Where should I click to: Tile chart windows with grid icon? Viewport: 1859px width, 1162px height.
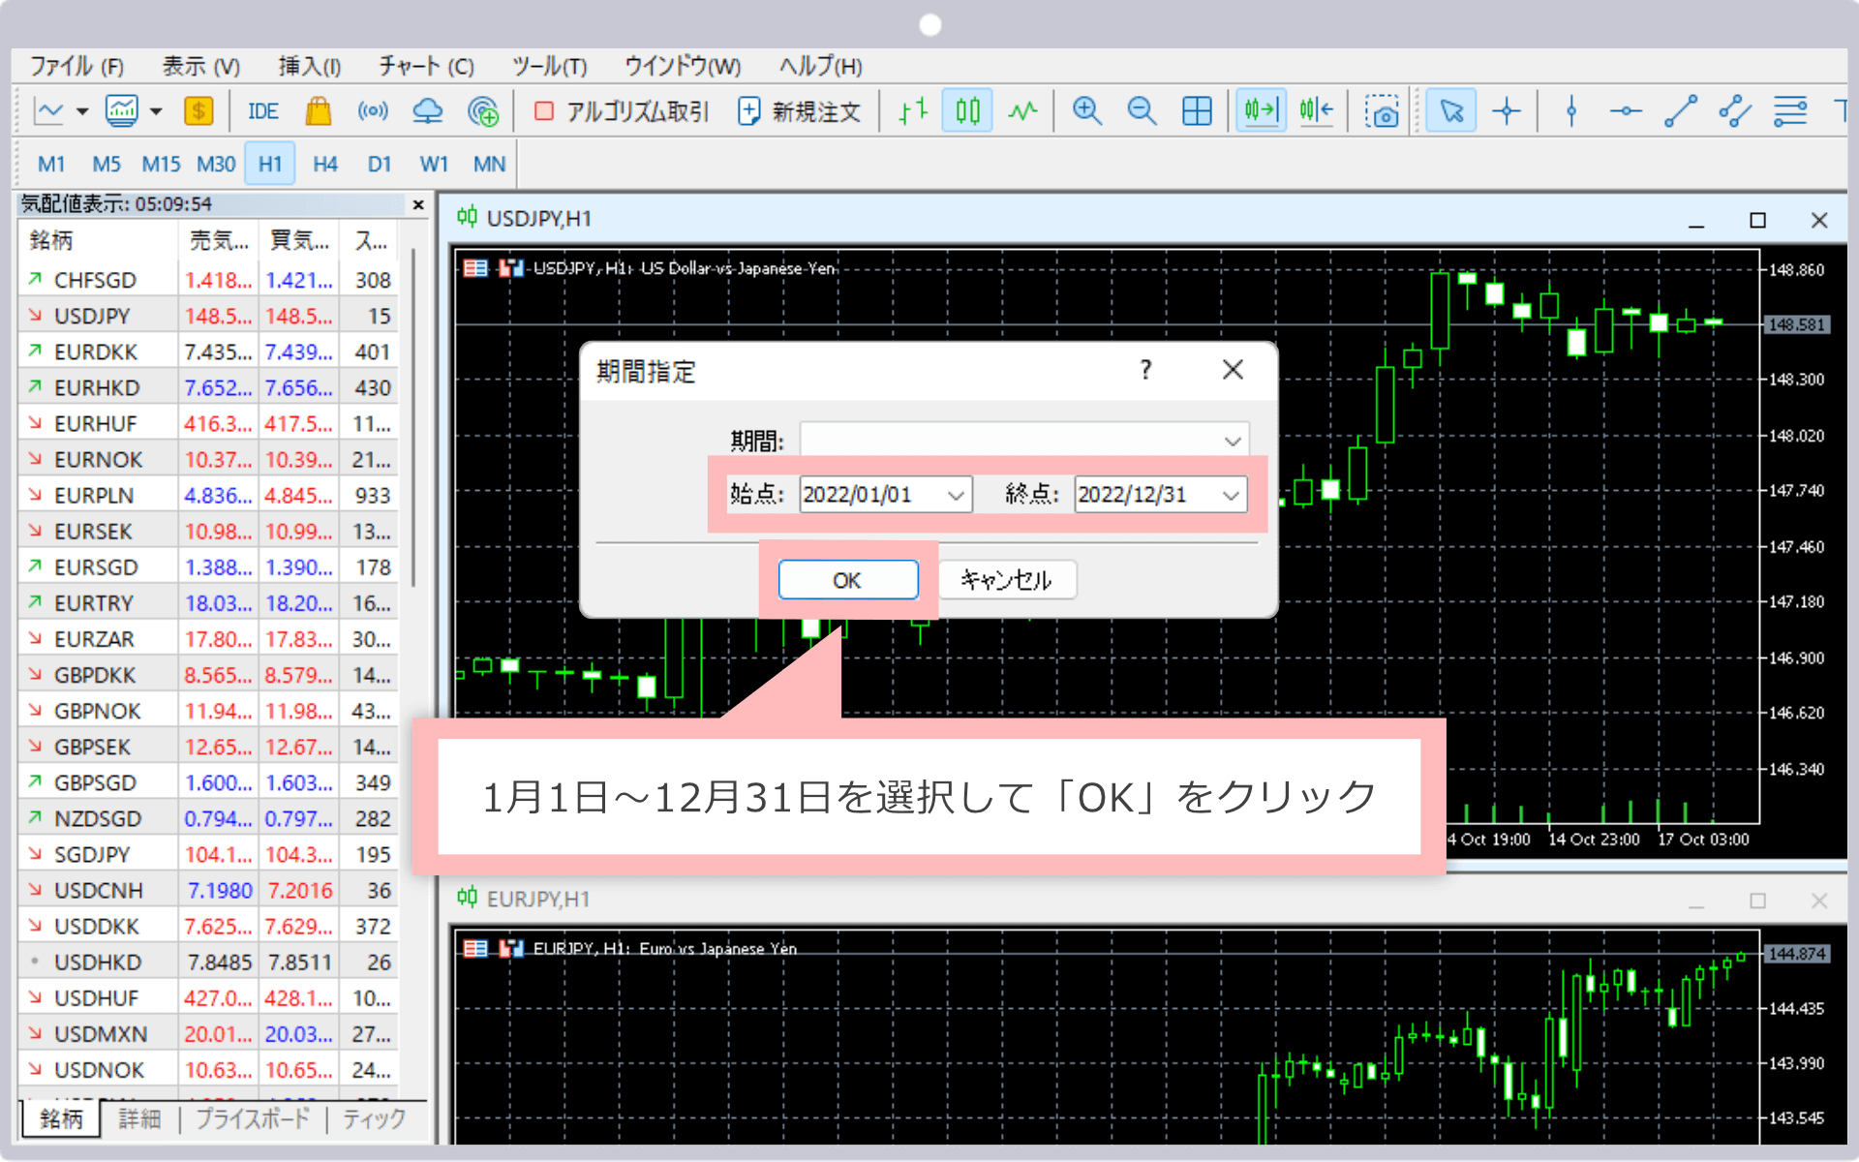coord(1197,110)
